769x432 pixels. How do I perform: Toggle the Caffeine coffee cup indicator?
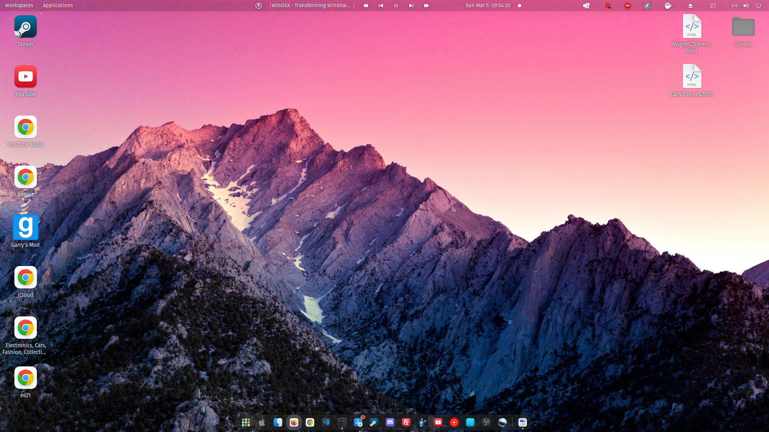[668, 6]
